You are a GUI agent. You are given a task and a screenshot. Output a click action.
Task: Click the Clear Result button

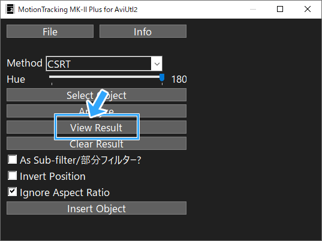point(97,143)
